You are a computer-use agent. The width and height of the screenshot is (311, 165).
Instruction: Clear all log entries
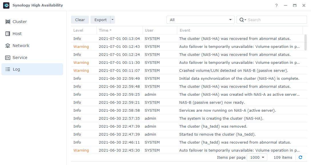[x=80, y=19]
